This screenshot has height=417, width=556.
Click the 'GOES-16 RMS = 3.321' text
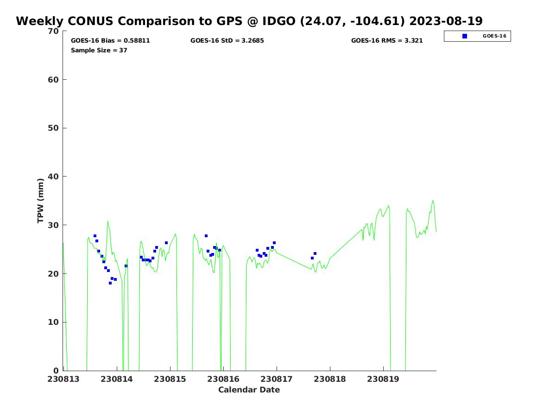[x=387, y=41]
